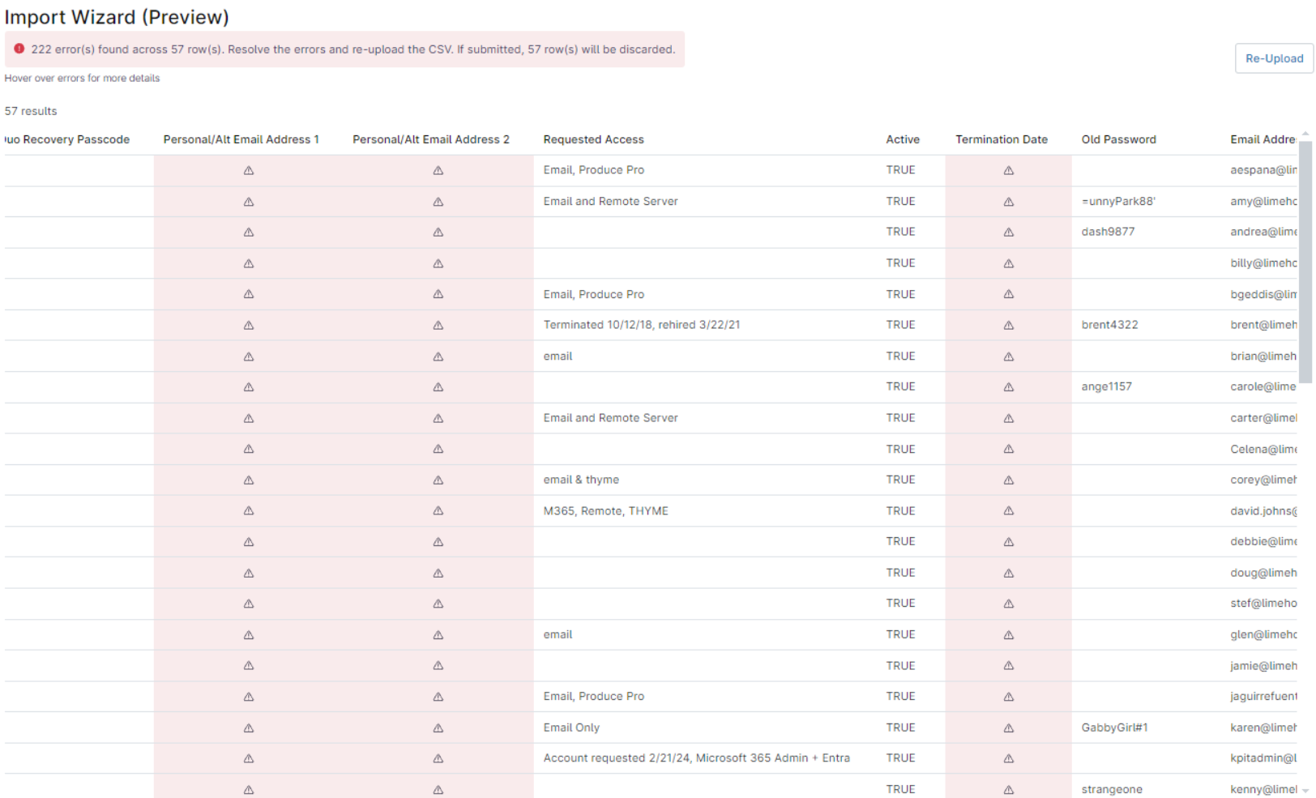The width and height of the screenshot is (1316, 798).
Task: Click the warning icon in billy's Personal/Alt Email Address 1 cell
Action: coord(249,262)
